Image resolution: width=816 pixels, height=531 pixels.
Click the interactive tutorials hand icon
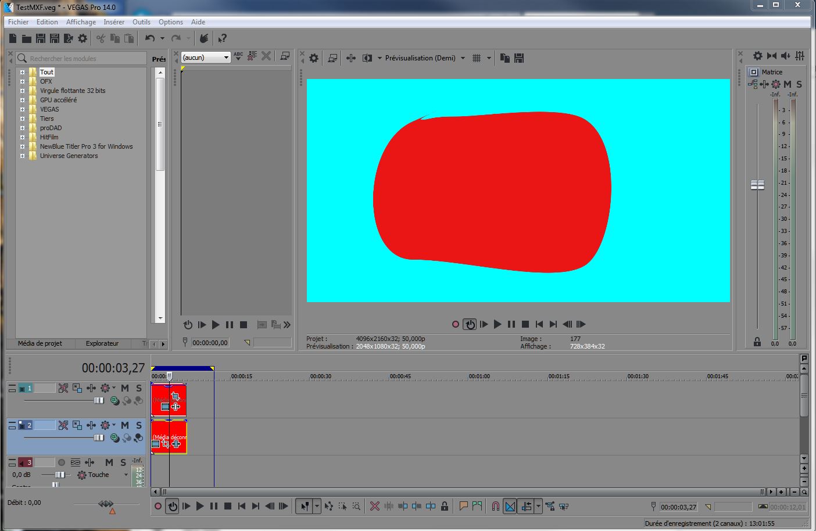tap(203, 38)
